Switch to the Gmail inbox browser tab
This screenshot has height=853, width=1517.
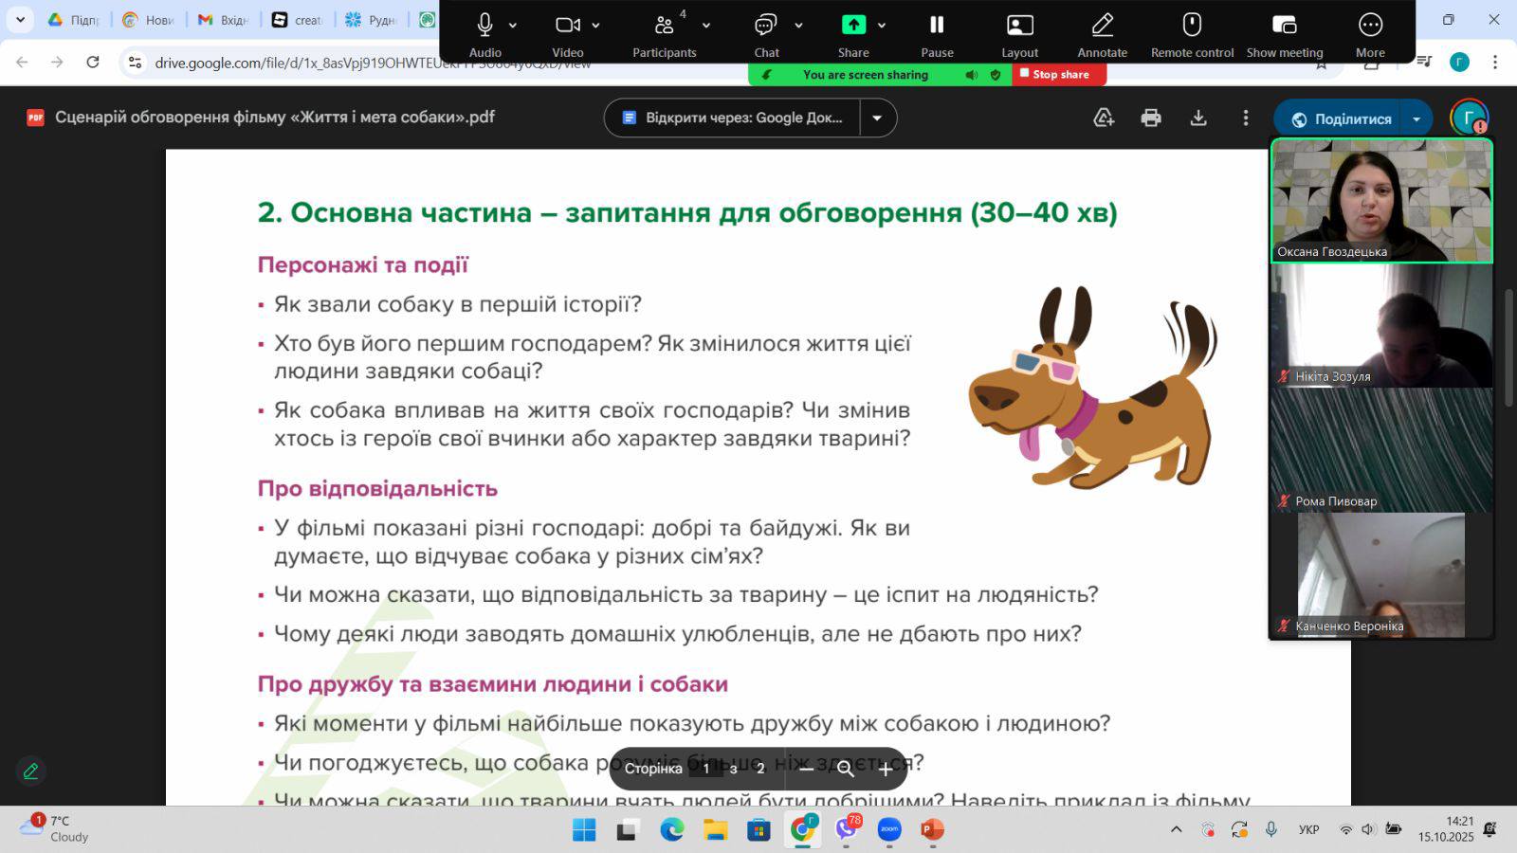[x=223, y=20]
